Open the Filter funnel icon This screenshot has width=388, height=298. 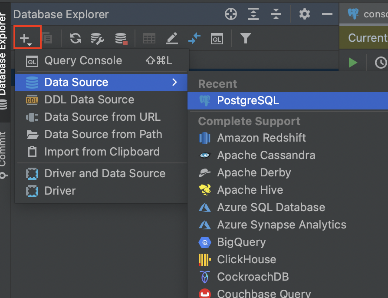246,38
